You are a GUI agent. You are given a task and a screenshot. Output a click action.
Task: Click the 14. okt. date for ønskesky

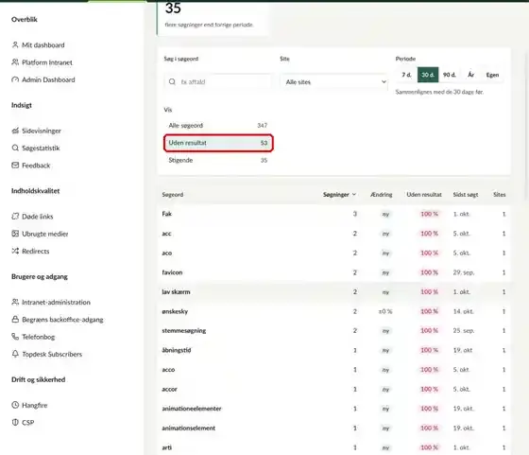click(x=463, y=311)
